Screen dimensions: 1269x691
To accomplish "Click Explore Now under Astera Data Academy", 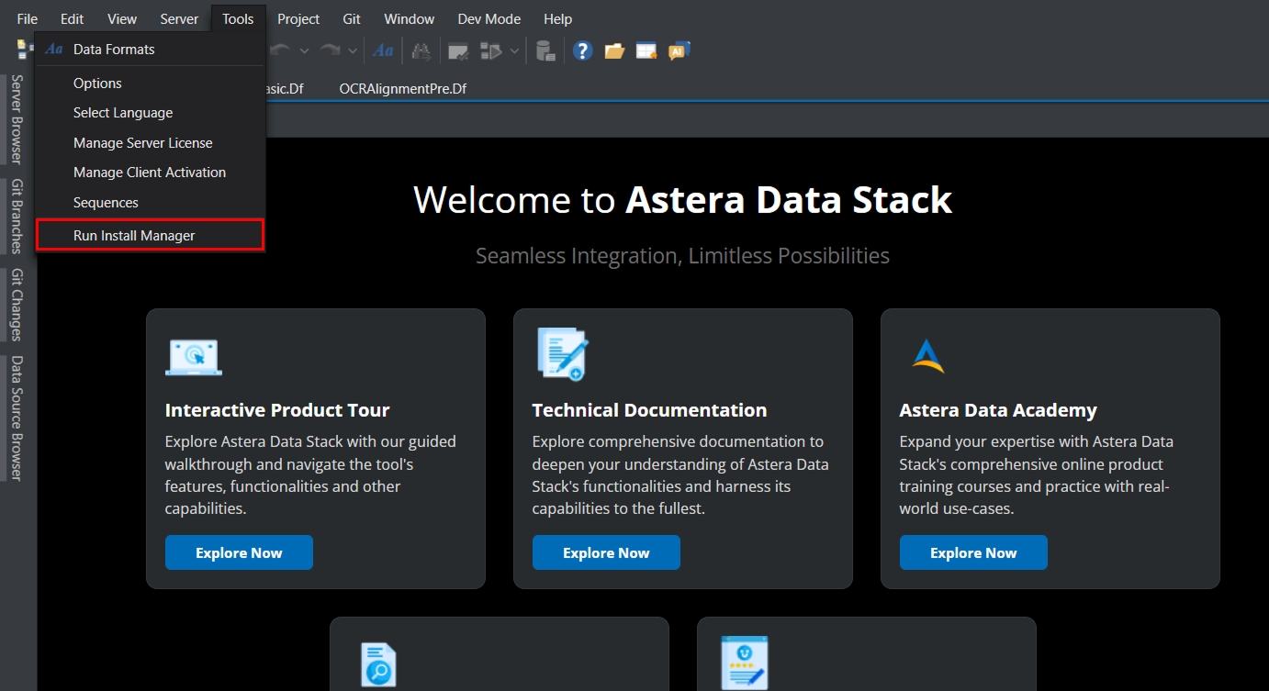I will 973,552.
